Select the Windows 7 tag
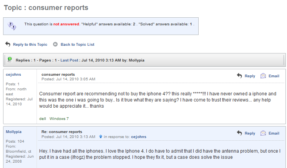 [59, 118]
